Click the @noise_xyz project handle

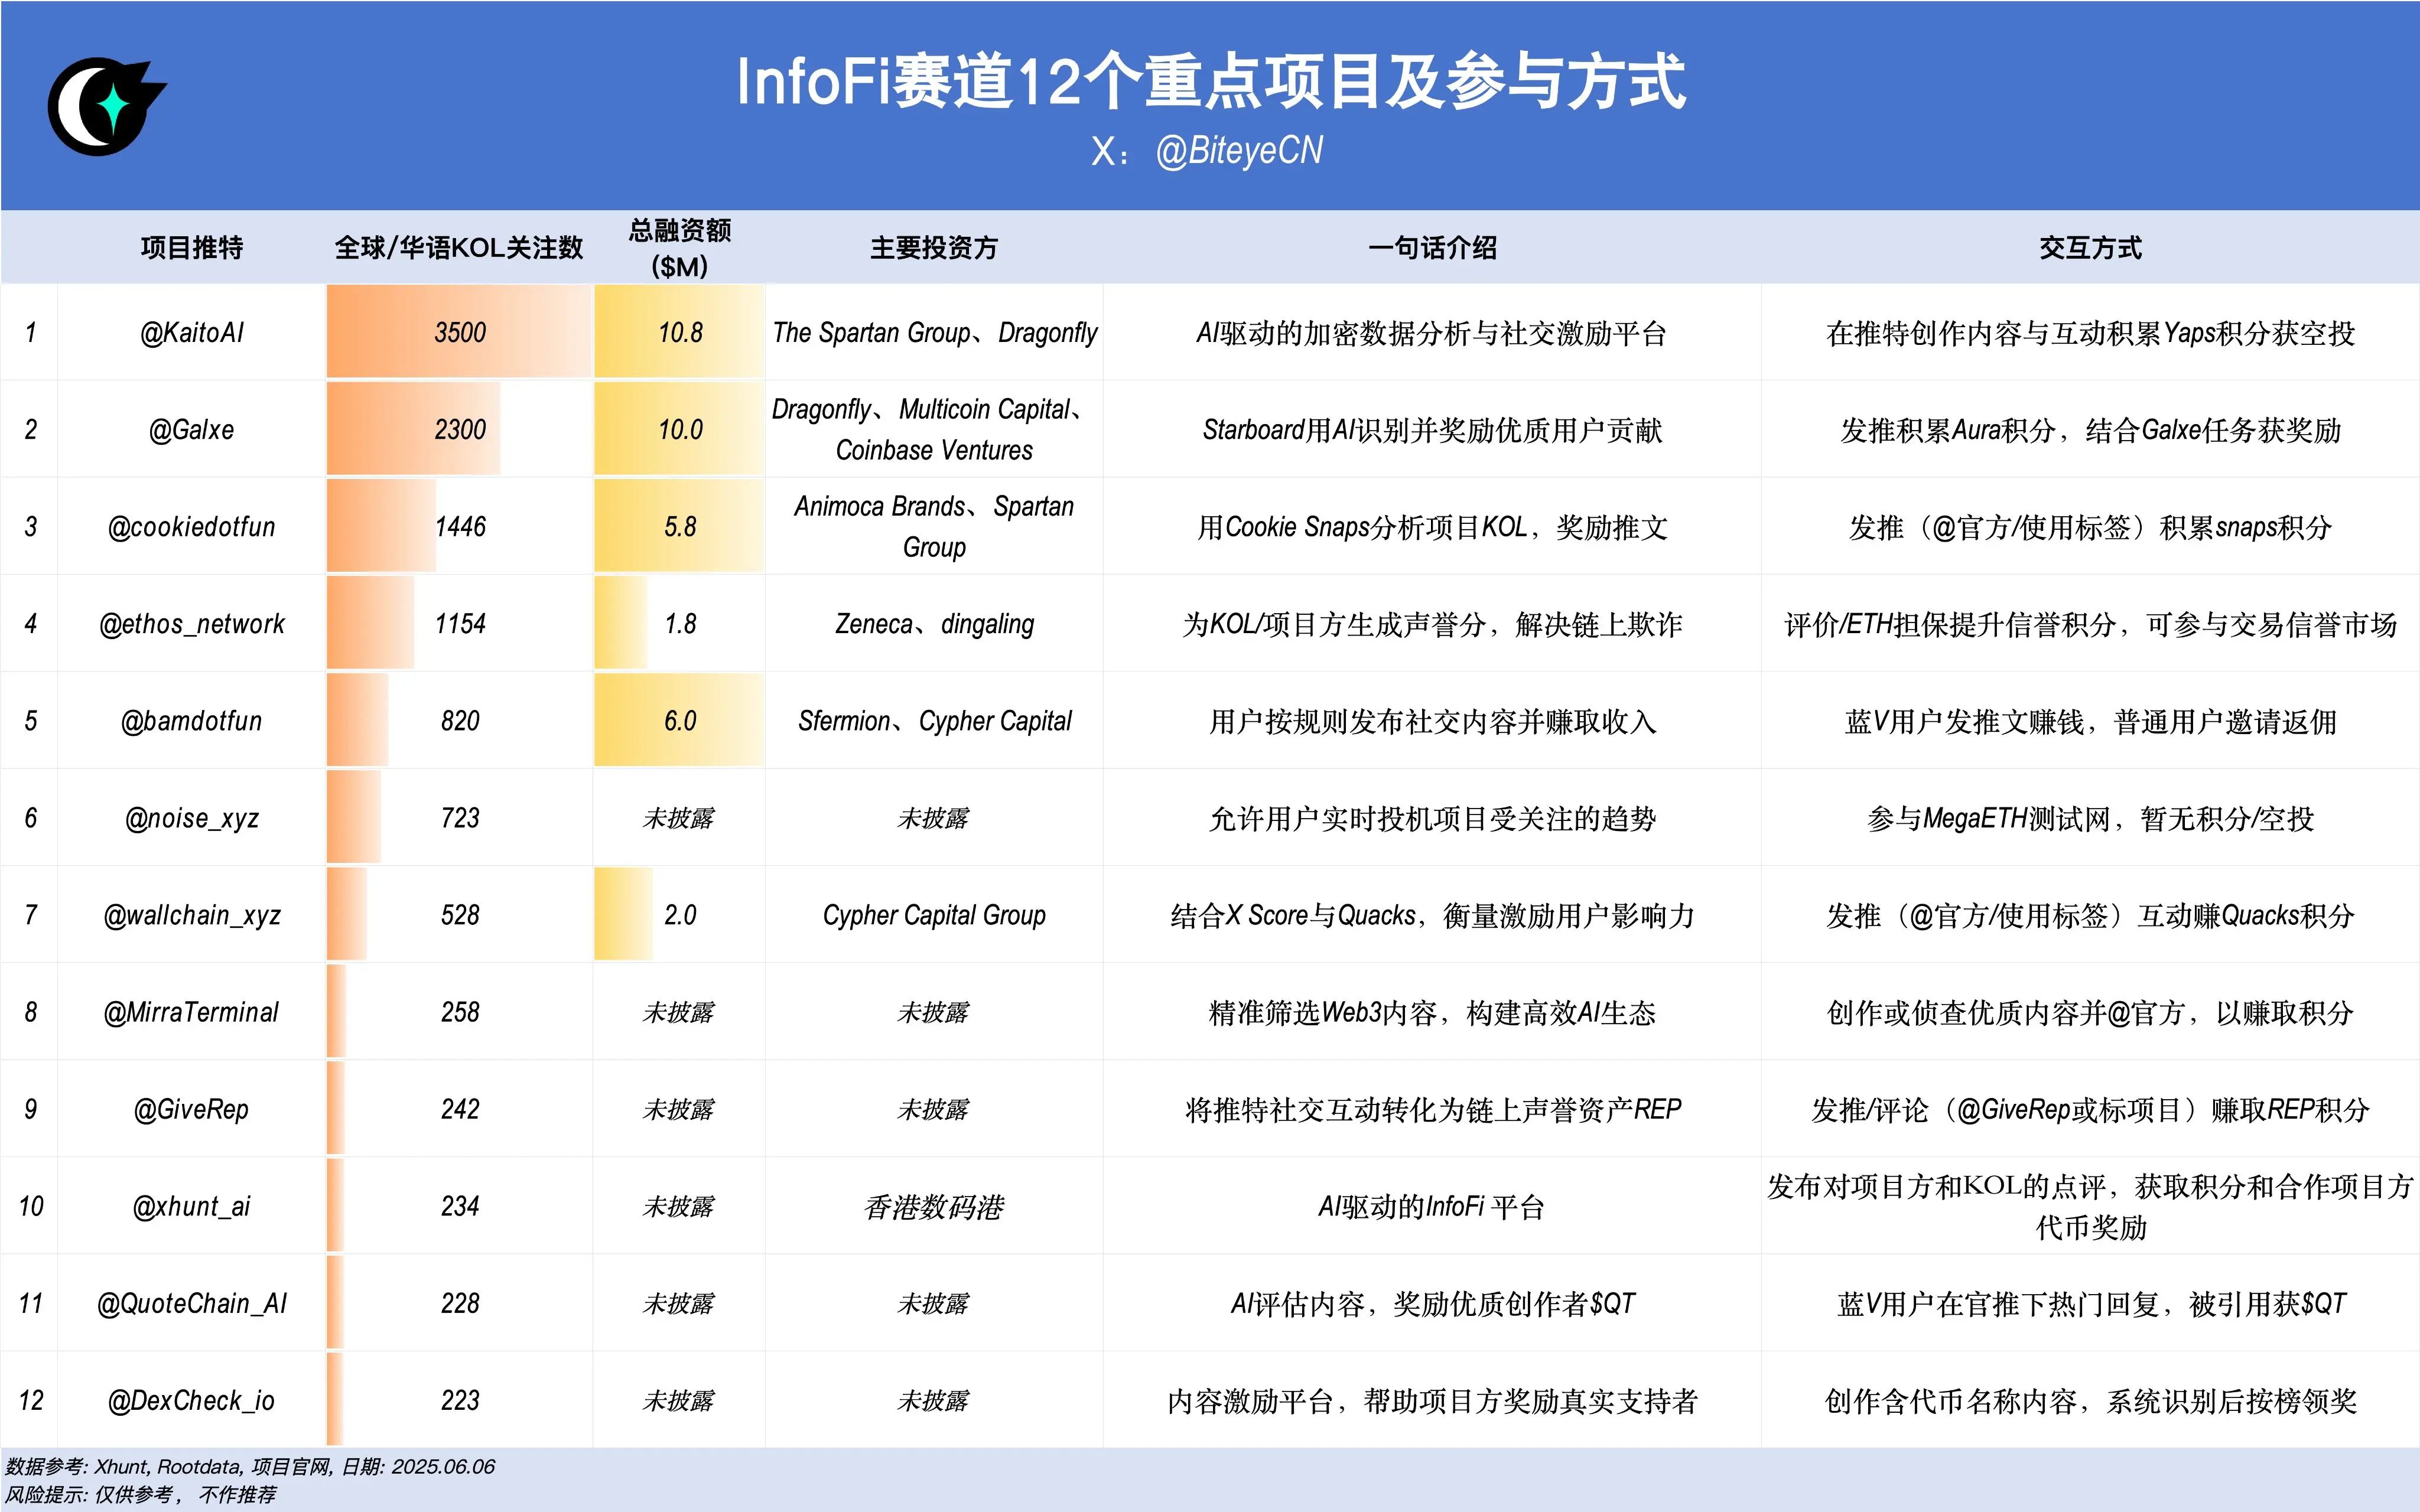click(191, 818)
